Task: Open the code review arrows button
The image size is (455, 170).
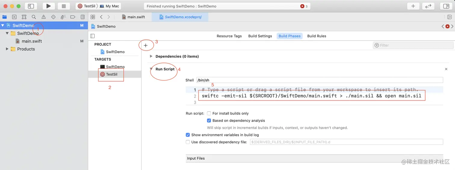Action: pyautogui.click(x=428, y=6)
